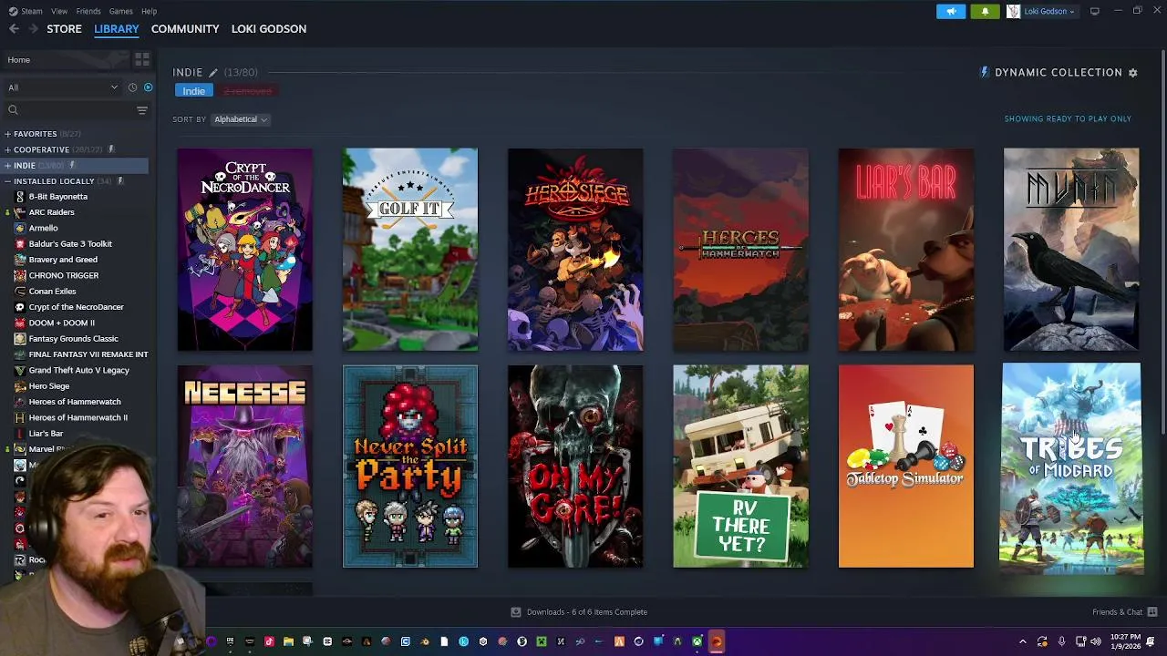The width and height of the screenshot is (1167, 656).
Task: Toggle the Indie filter tag
Action: coord(193,91)
